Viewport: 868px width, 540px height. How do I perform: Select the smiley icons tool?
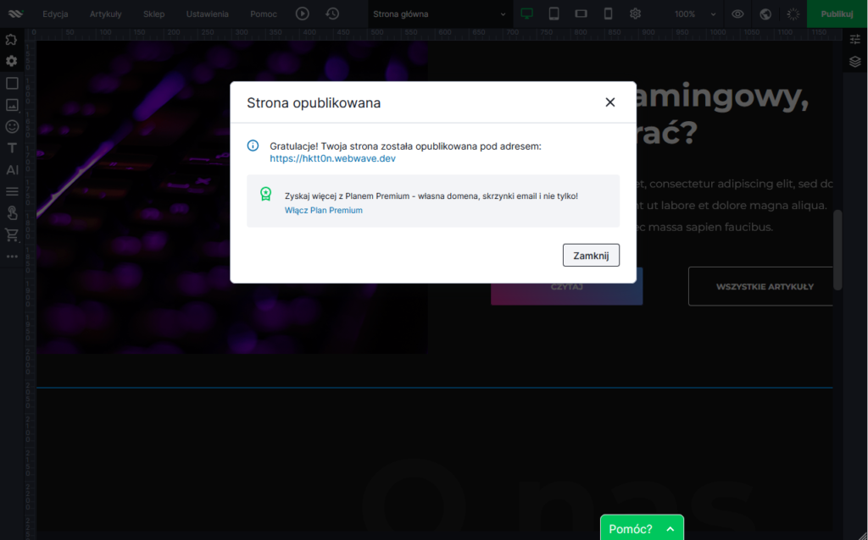pos(12,126)
